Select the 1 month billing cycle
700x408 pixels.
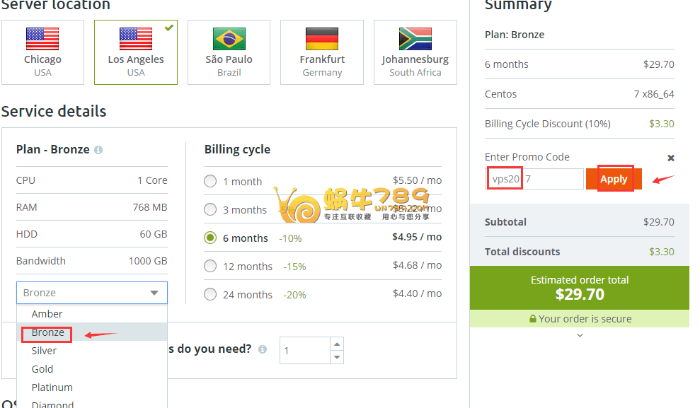click(x=210, y=181)
